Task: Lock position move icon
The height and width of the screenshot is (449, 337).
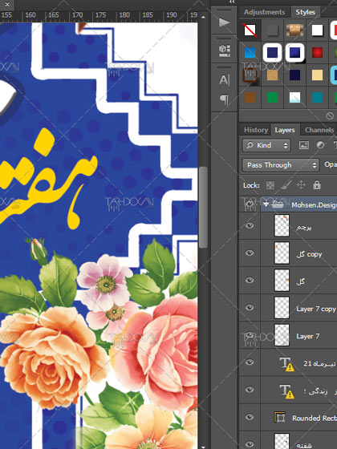Action: click(301, 185)
